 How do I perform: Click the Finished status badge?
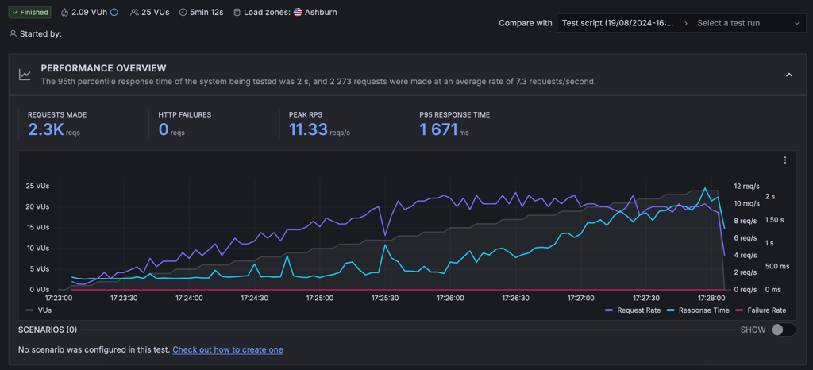29,12
